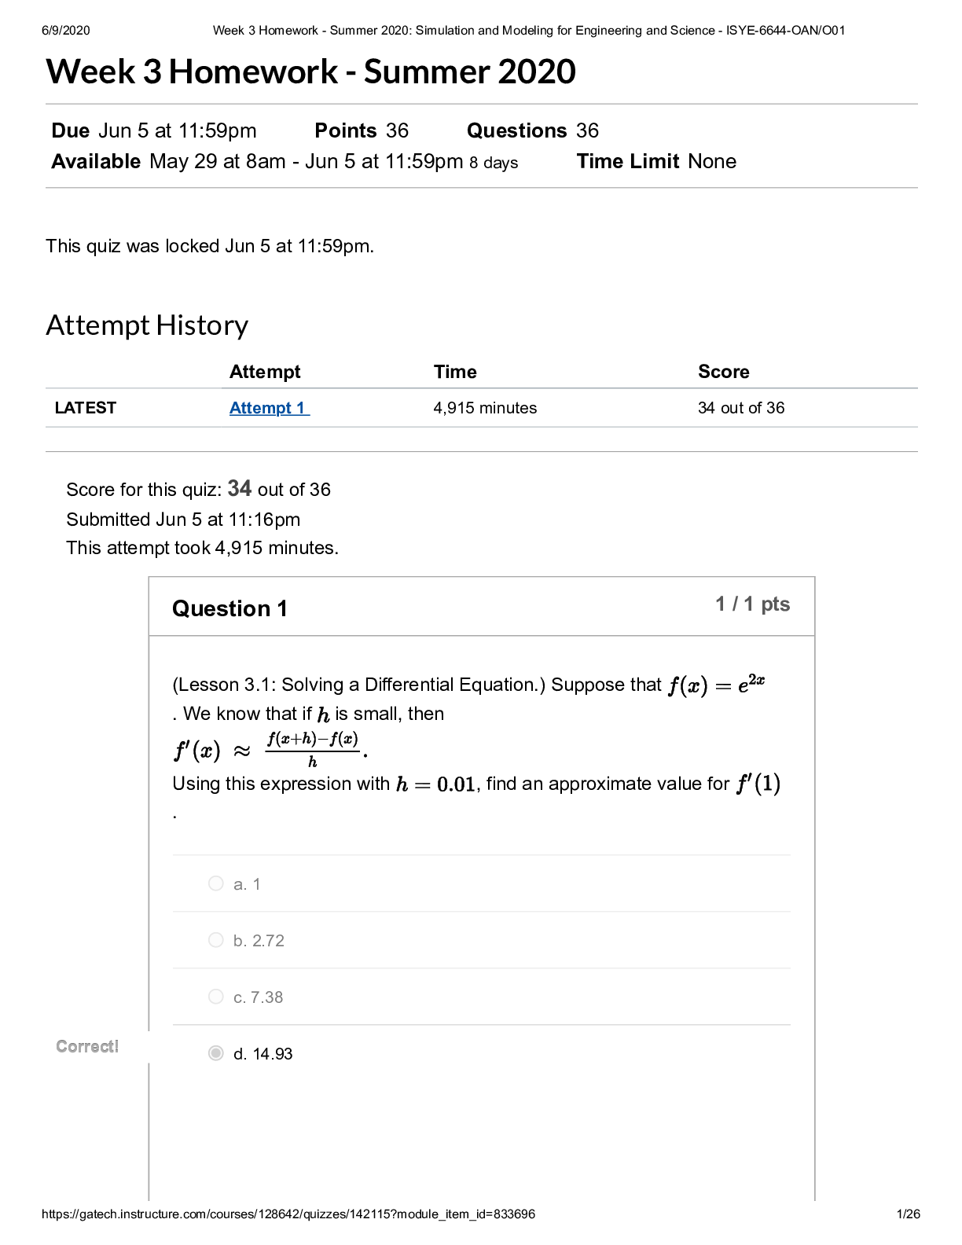Click the Question 1 header

pyautogui.click(x=229, y=608)
